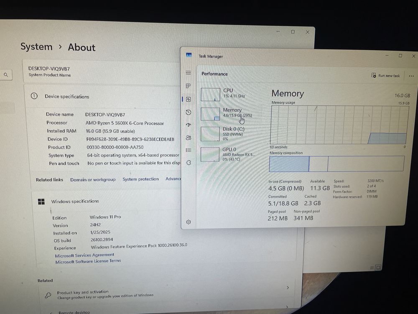Click Committed 5.1/18.8 GB value
The image size is (418, 314).
pyautogui.click(x=283, y=203)
